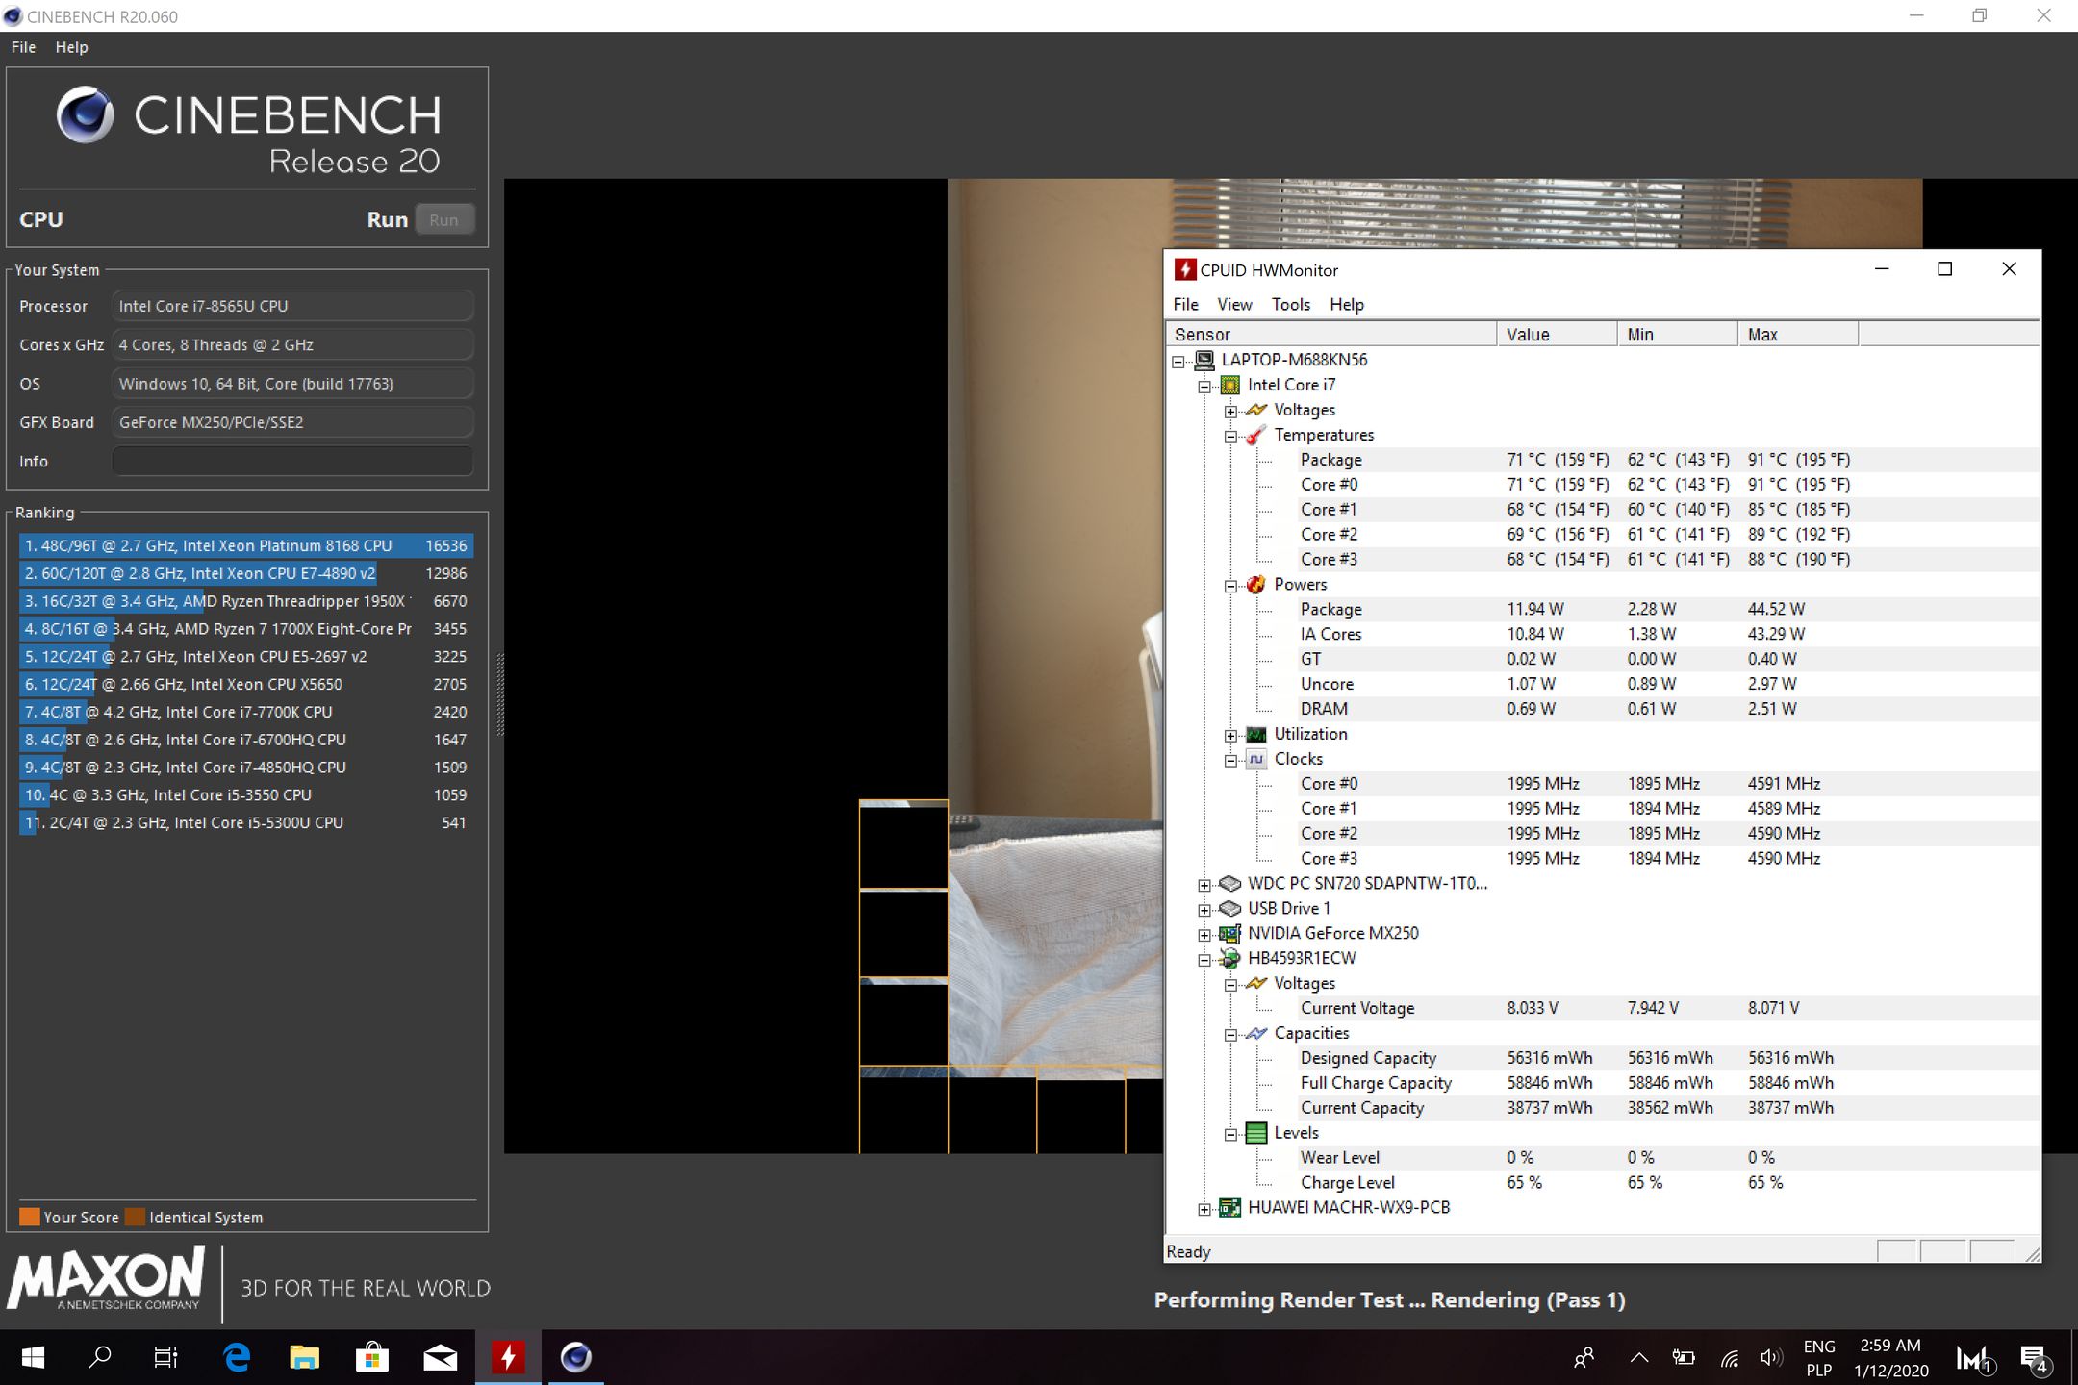
Task: Open the Windows Start menu
Action: [x=33, y=1357]
